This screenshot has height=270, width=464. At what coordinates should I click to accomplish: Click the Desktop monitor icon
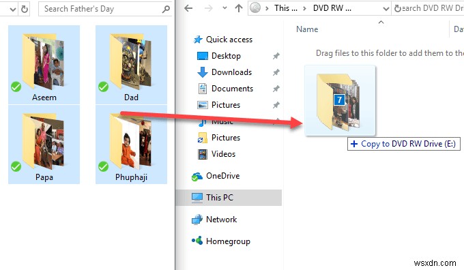click(203, 56)
